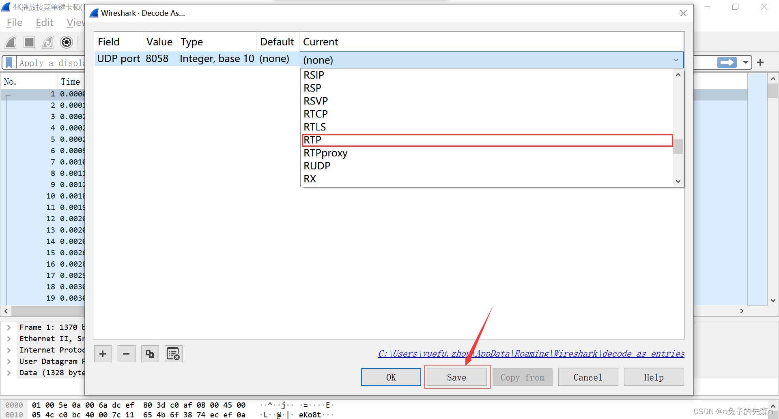
Task: Copy the selected Decode As entry
Action: click(x=150, y=354)
